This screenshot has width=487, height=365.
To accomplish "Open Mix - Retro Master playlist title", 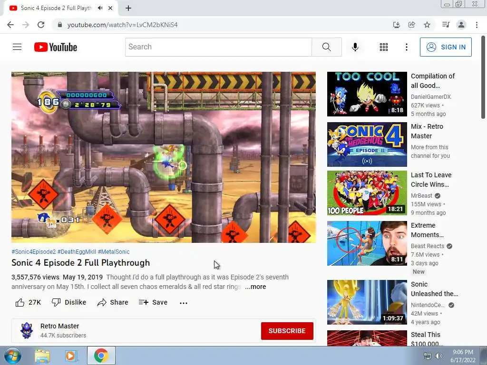I will (x=427, y=131).
